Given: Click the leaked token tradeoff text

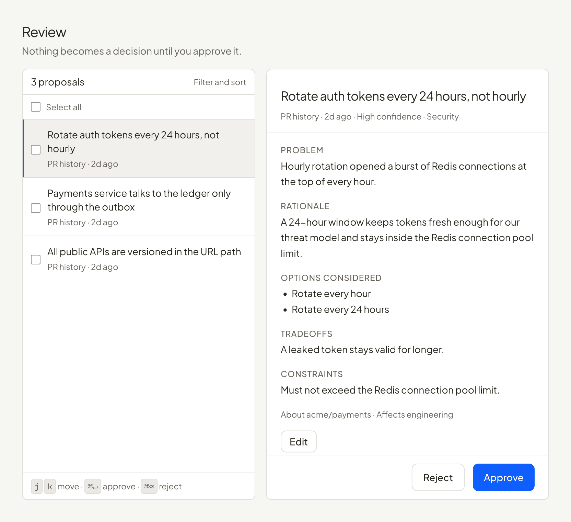Looking at the screenshot, I should (x=362, y=350).
